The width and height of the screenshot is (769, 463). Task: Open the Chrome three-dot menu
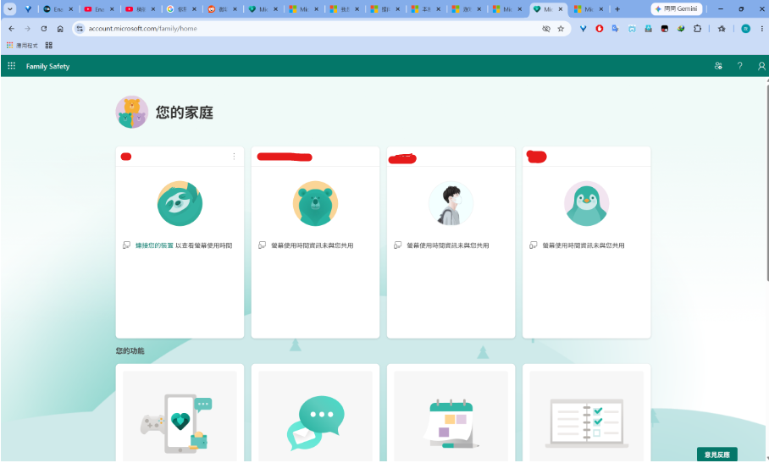pos(761,29)
